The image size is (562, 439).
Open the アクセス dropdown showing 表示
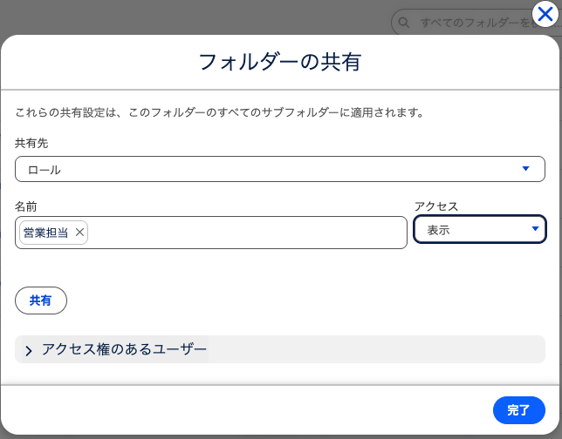click(x=480, y=229)
